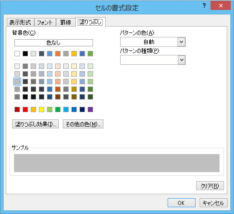Click the 色なし button
Screen dimensions: 234x214
click(x=54, y=43)
